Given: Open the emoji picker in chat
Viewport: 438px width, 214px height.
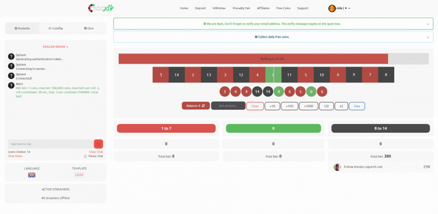Looking at the screenshot, I should (x=99, y=144).
